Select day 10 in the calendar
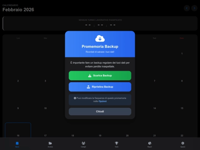The width and height of the screenshot is (200, 150). 45,108
